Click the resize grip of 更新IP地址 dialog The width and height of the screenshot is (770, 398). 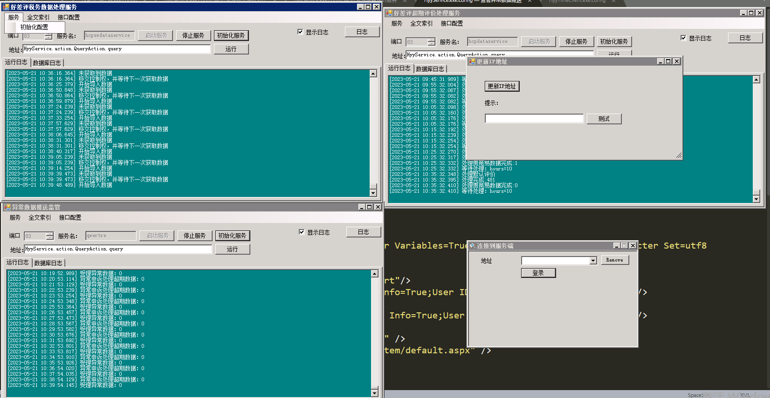(x=679, y=155)
